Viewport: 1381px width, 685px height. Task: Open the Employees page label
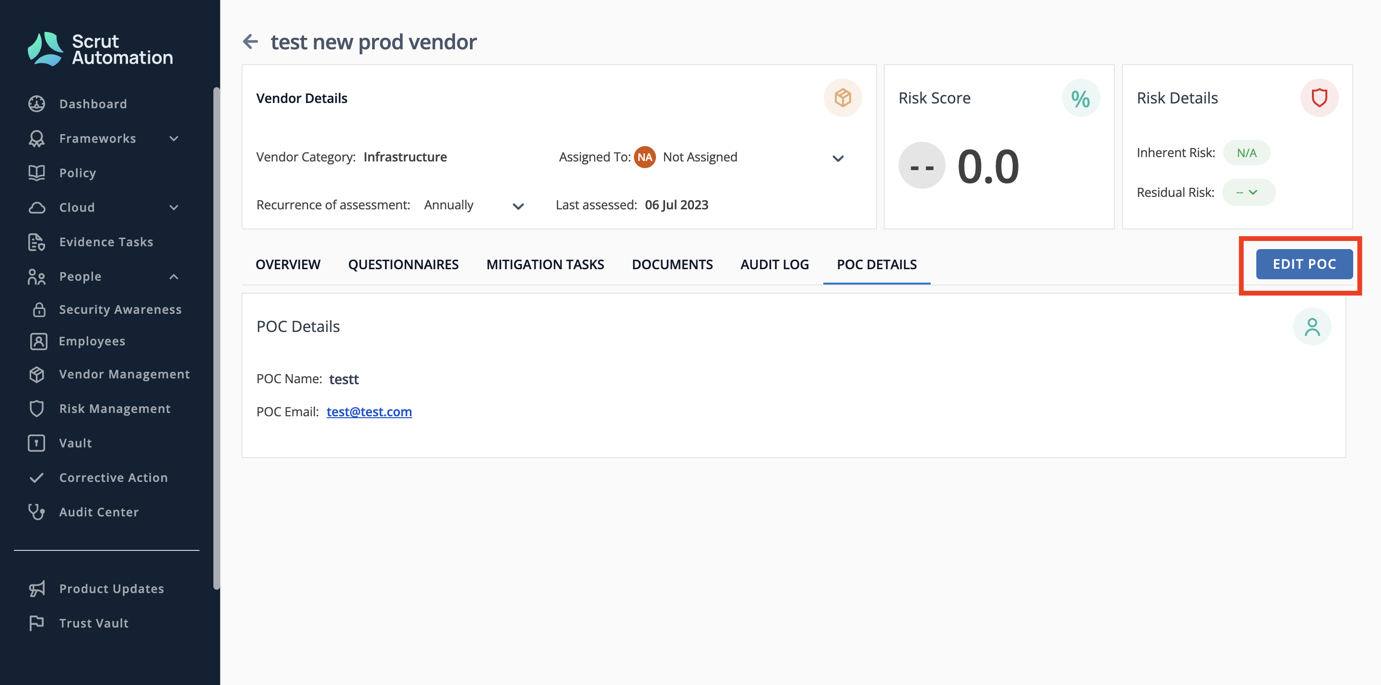coord(92,341)
